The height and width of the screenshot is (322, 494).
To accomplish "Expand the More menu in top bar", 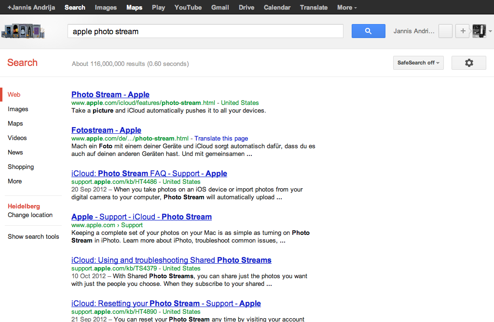I will (347, 8).
